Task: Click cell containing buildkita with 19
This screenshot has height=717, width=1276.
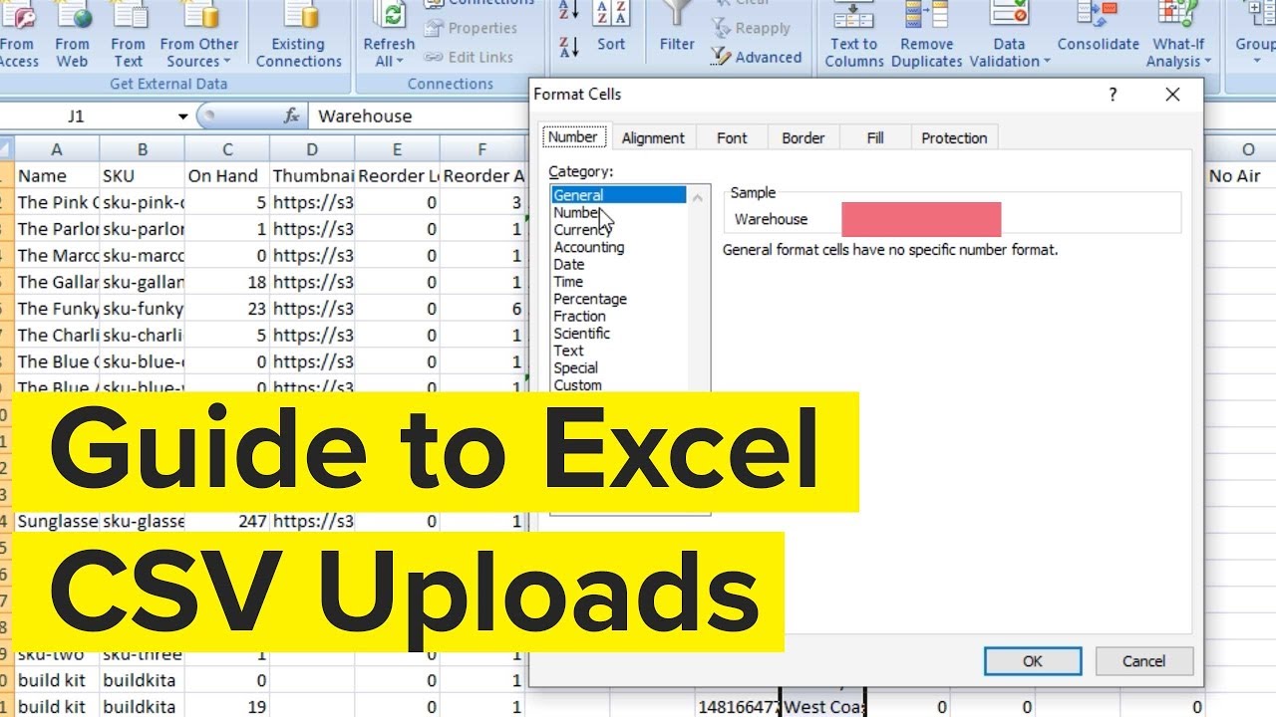Action: coord(143,707)
